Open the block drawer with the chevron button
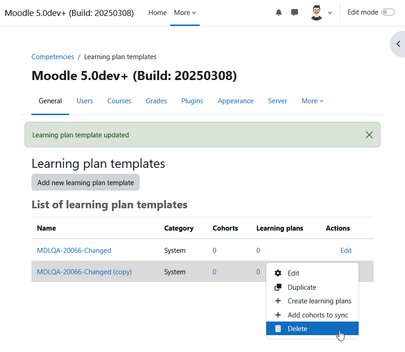This screenshot has width=405, height=352. pos(398,44)
